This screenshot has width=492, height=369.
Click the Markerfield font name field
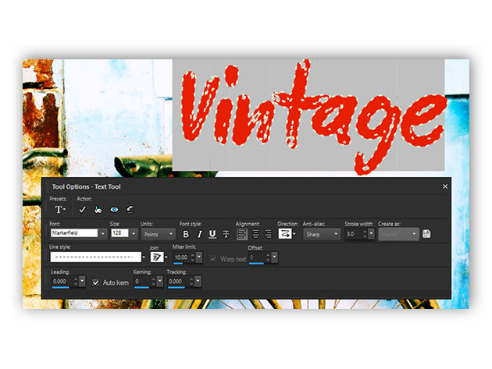pos(74,233)
